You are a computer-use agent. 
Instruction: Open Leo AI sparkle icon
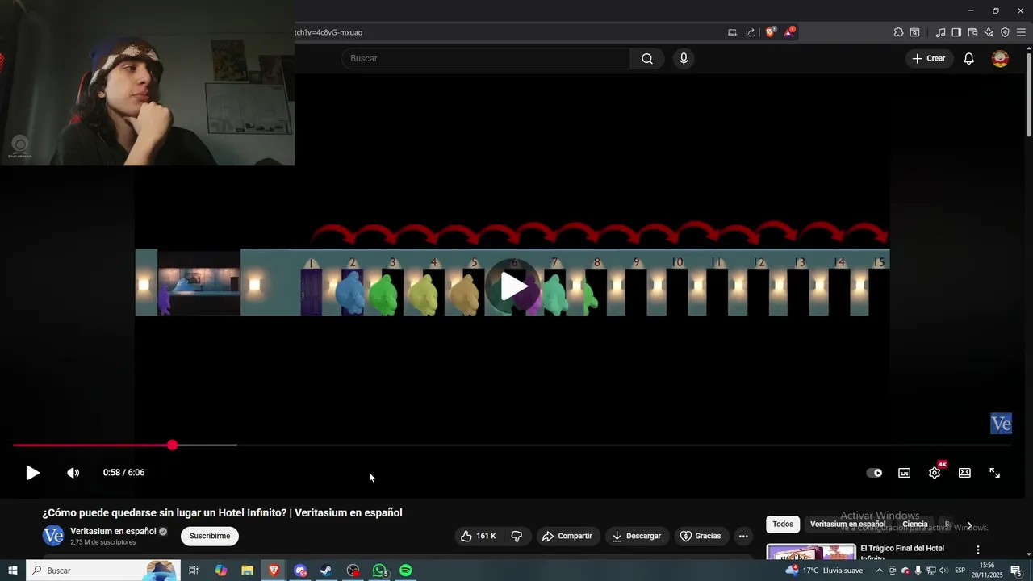click(x=989, y=32)
